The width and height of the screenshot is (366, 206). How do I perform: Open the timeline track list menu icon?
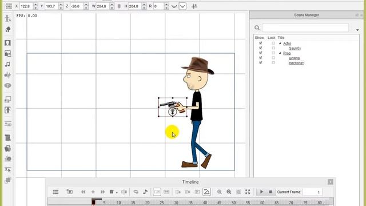[x=55, y=192]
